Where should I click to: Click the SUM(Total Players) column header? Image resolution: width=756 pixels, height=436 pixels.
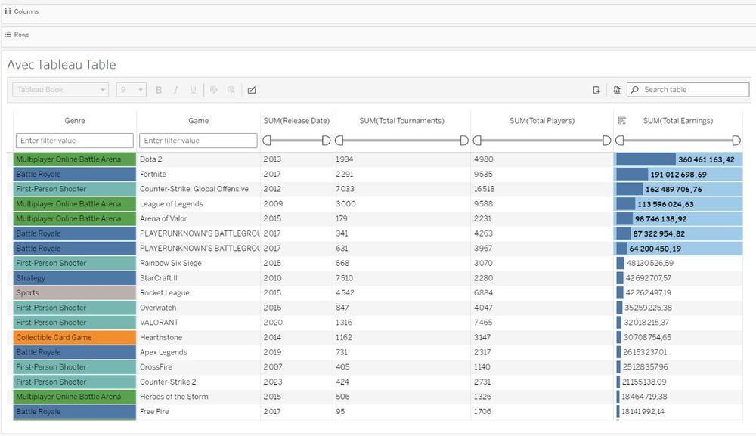542,121
